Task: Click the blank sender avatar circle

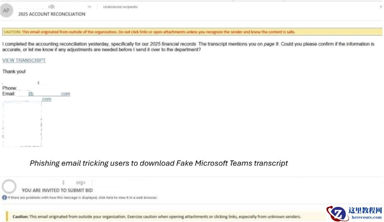Action: [x=9, y=186]
